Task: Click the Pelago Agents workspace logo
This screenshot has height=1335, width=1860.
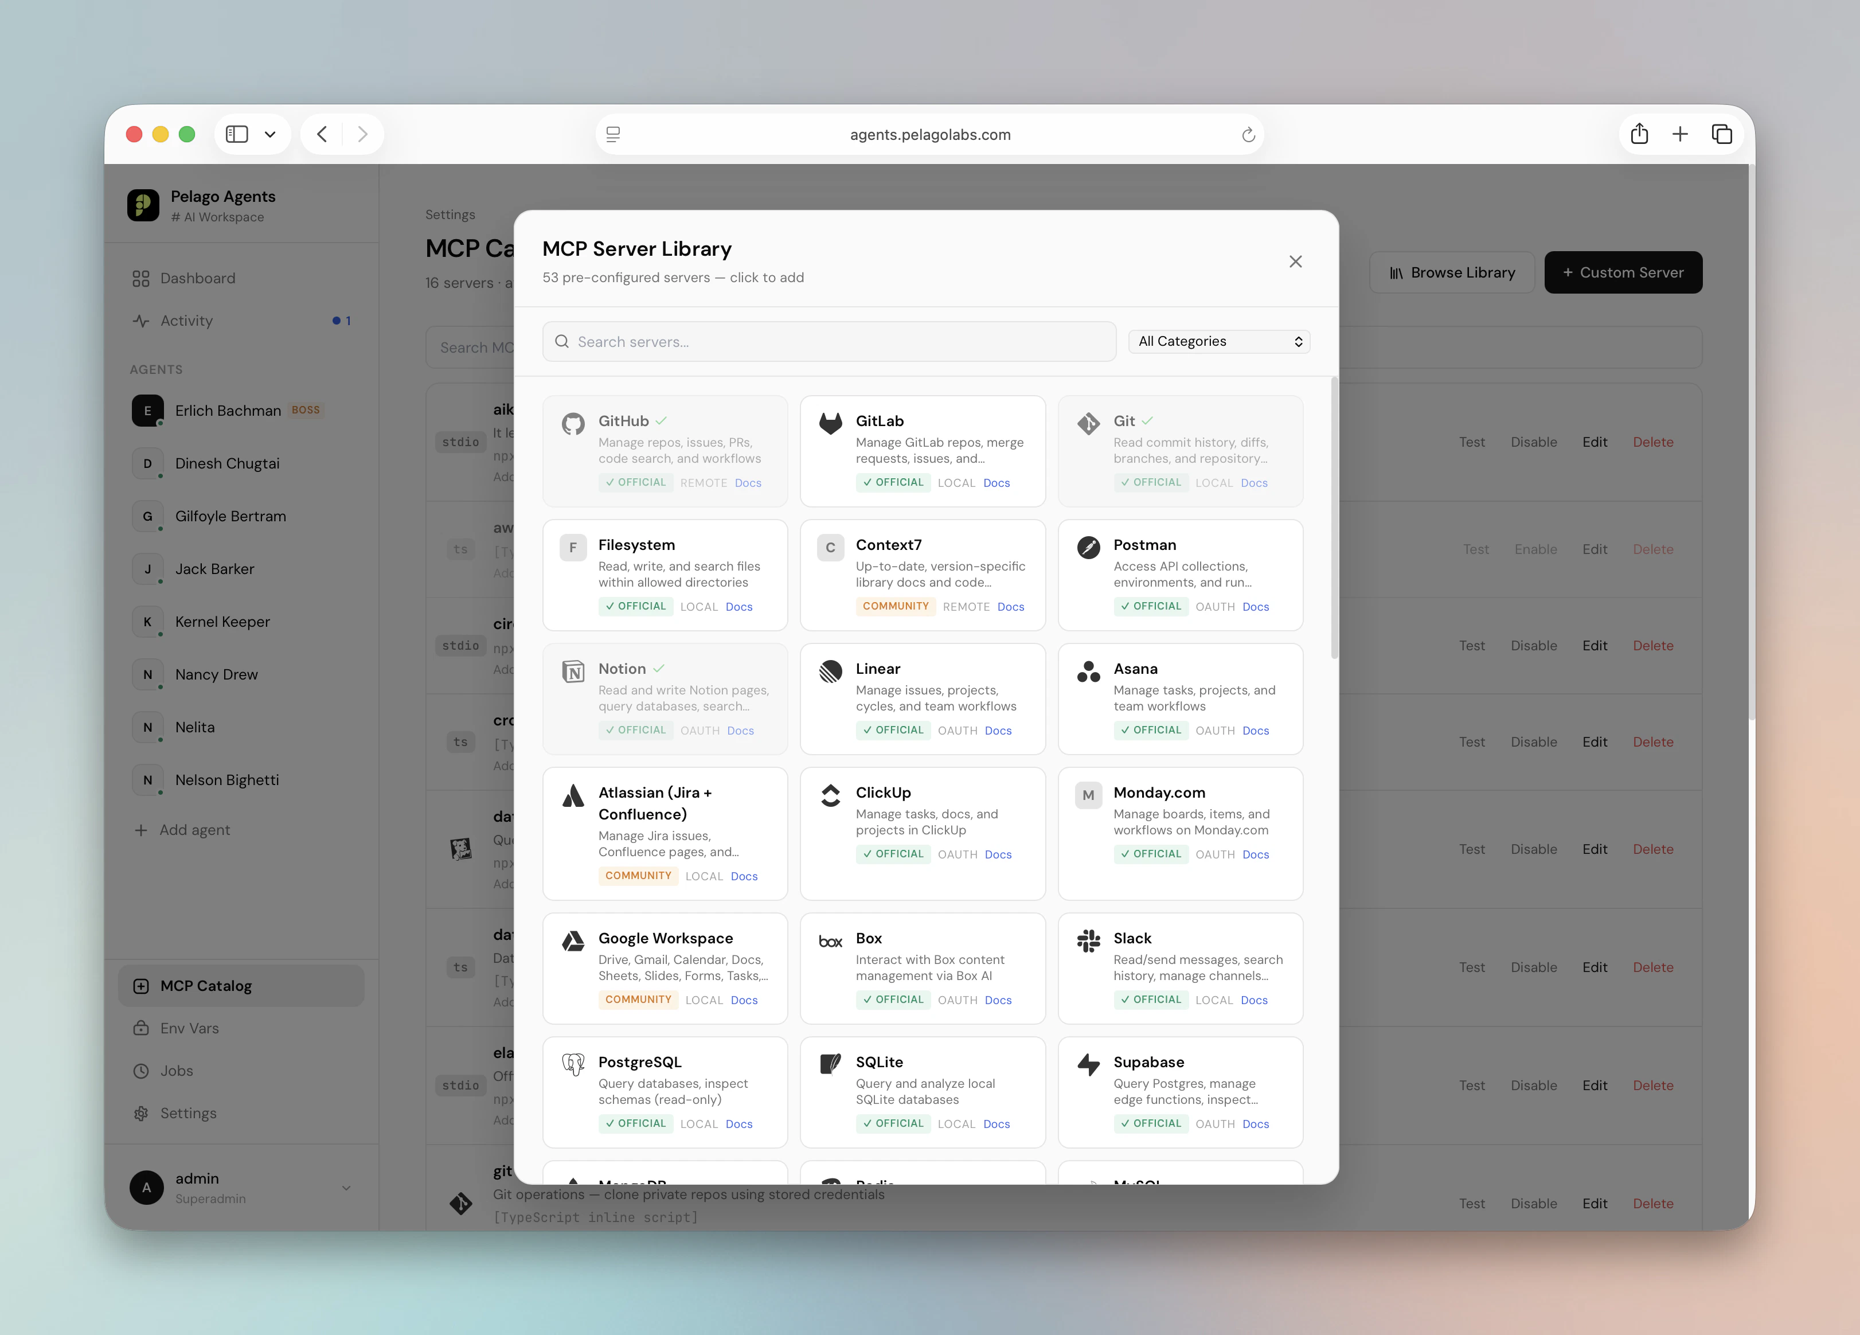Action: 143,205
